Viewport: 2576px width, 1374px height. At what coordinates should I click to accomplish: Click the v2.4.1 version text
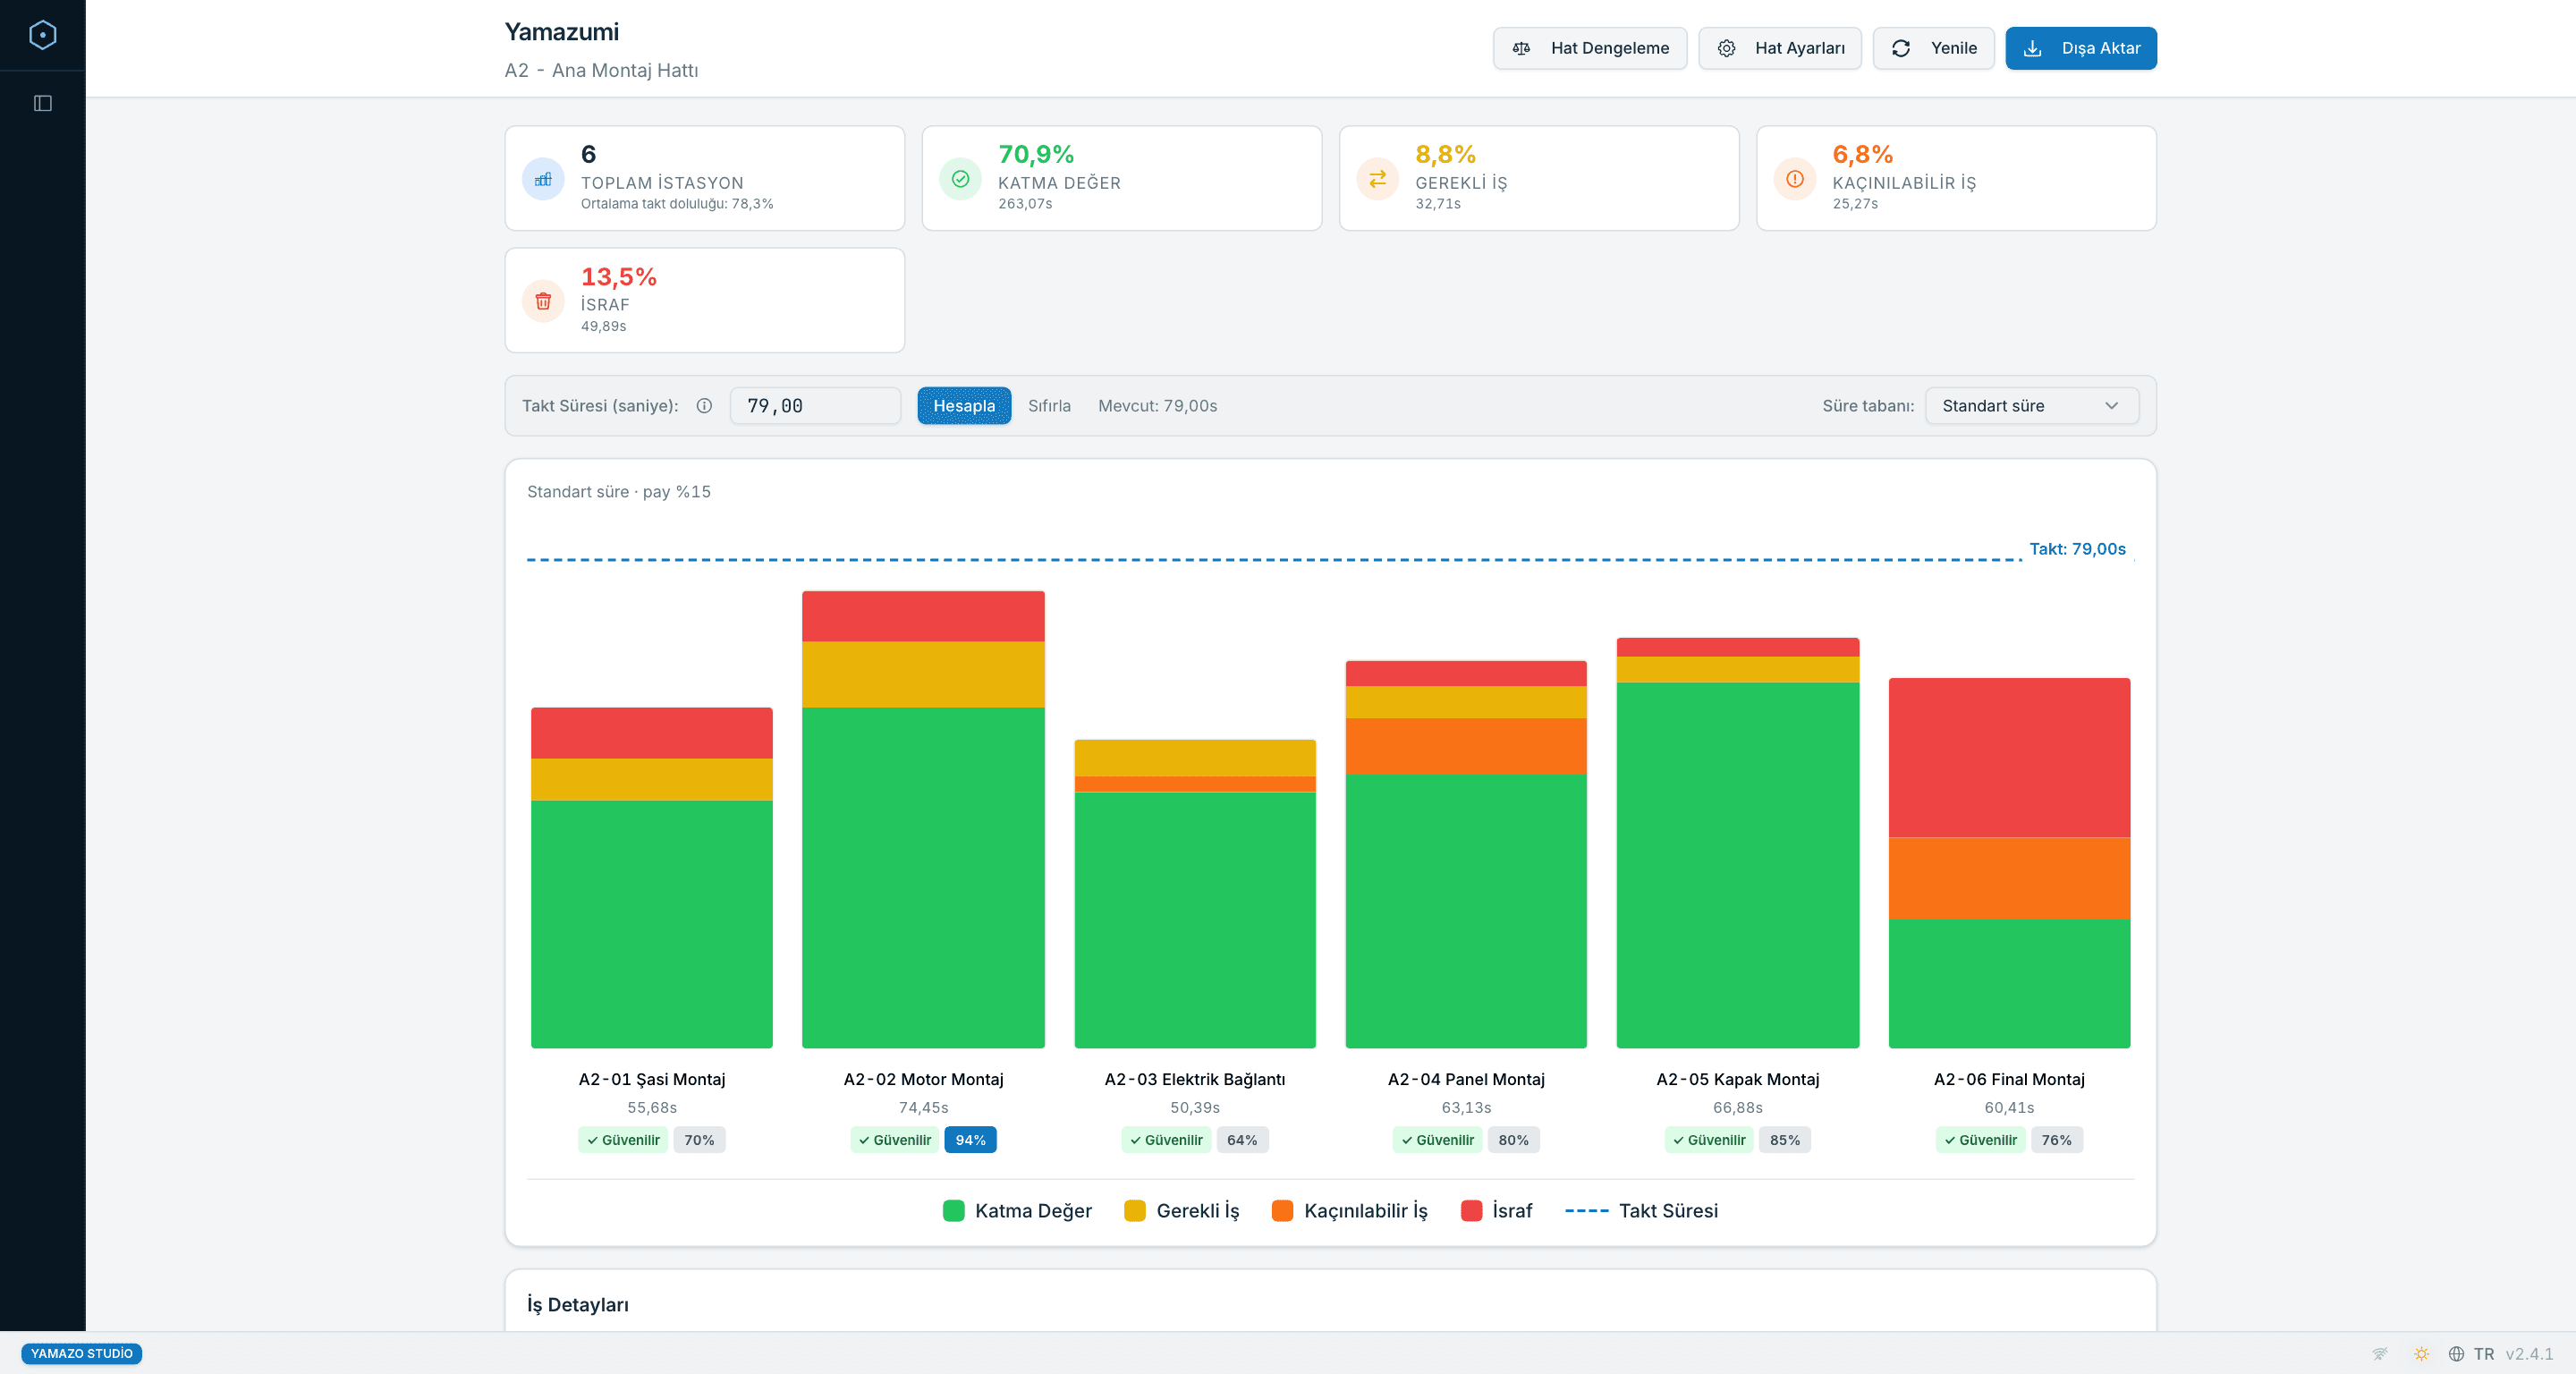(x=2528, y=1353)
